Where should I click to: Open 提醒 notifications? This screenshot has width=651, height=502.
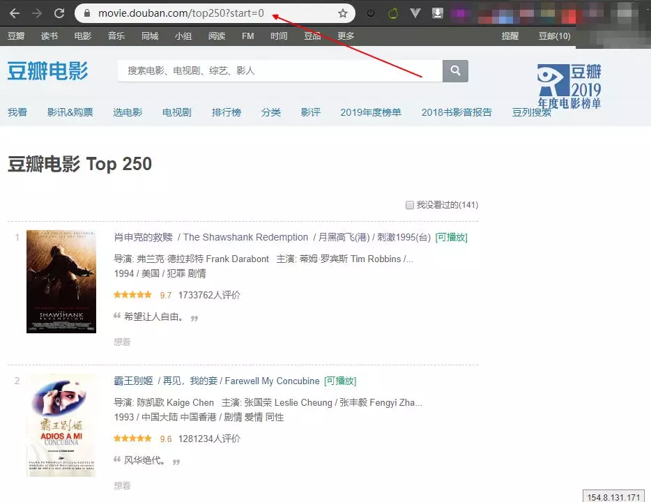(510, 36)
